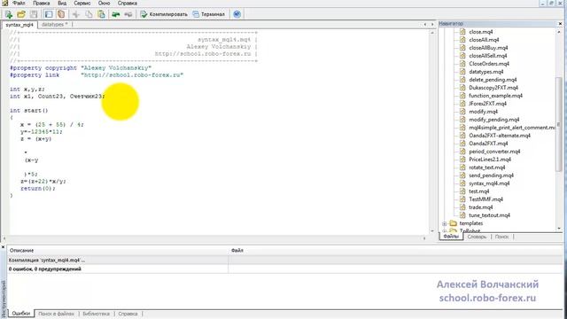Select delete_pending.mq4 in the navigator
567x319 pixels.
tap(493, 80)
